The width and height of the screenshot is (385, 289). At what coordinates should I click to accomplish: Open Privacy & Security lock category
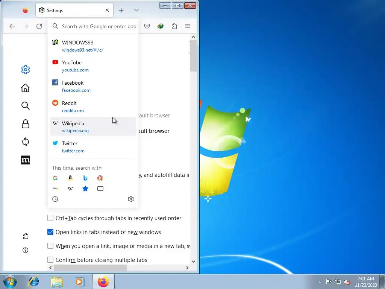click(x=26, y=124)
